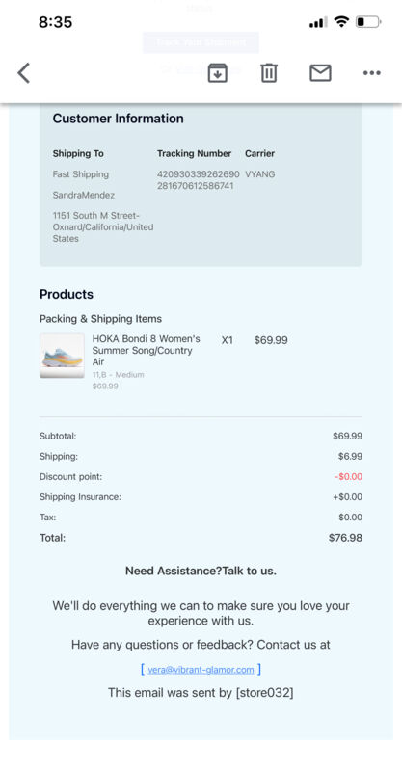The width and height of the screenshot is (402, 771).
Task: Tap the HOKA Bondi 8 Women's product title
Action: point(147,350)
